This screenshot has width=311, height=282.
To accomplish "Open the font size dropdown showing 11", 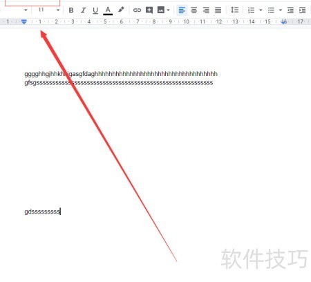I will coord(48,10).
